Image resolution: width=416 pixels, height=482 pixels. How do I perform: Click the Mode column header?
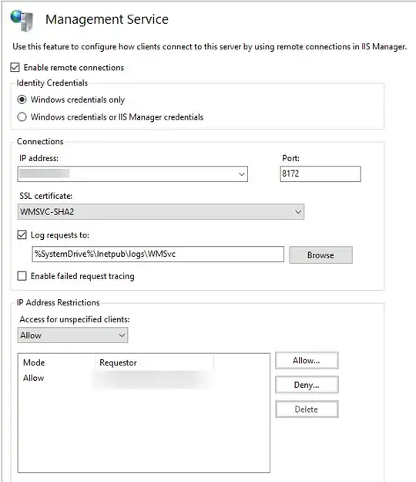pyautogui.click(x=34, y=362)
